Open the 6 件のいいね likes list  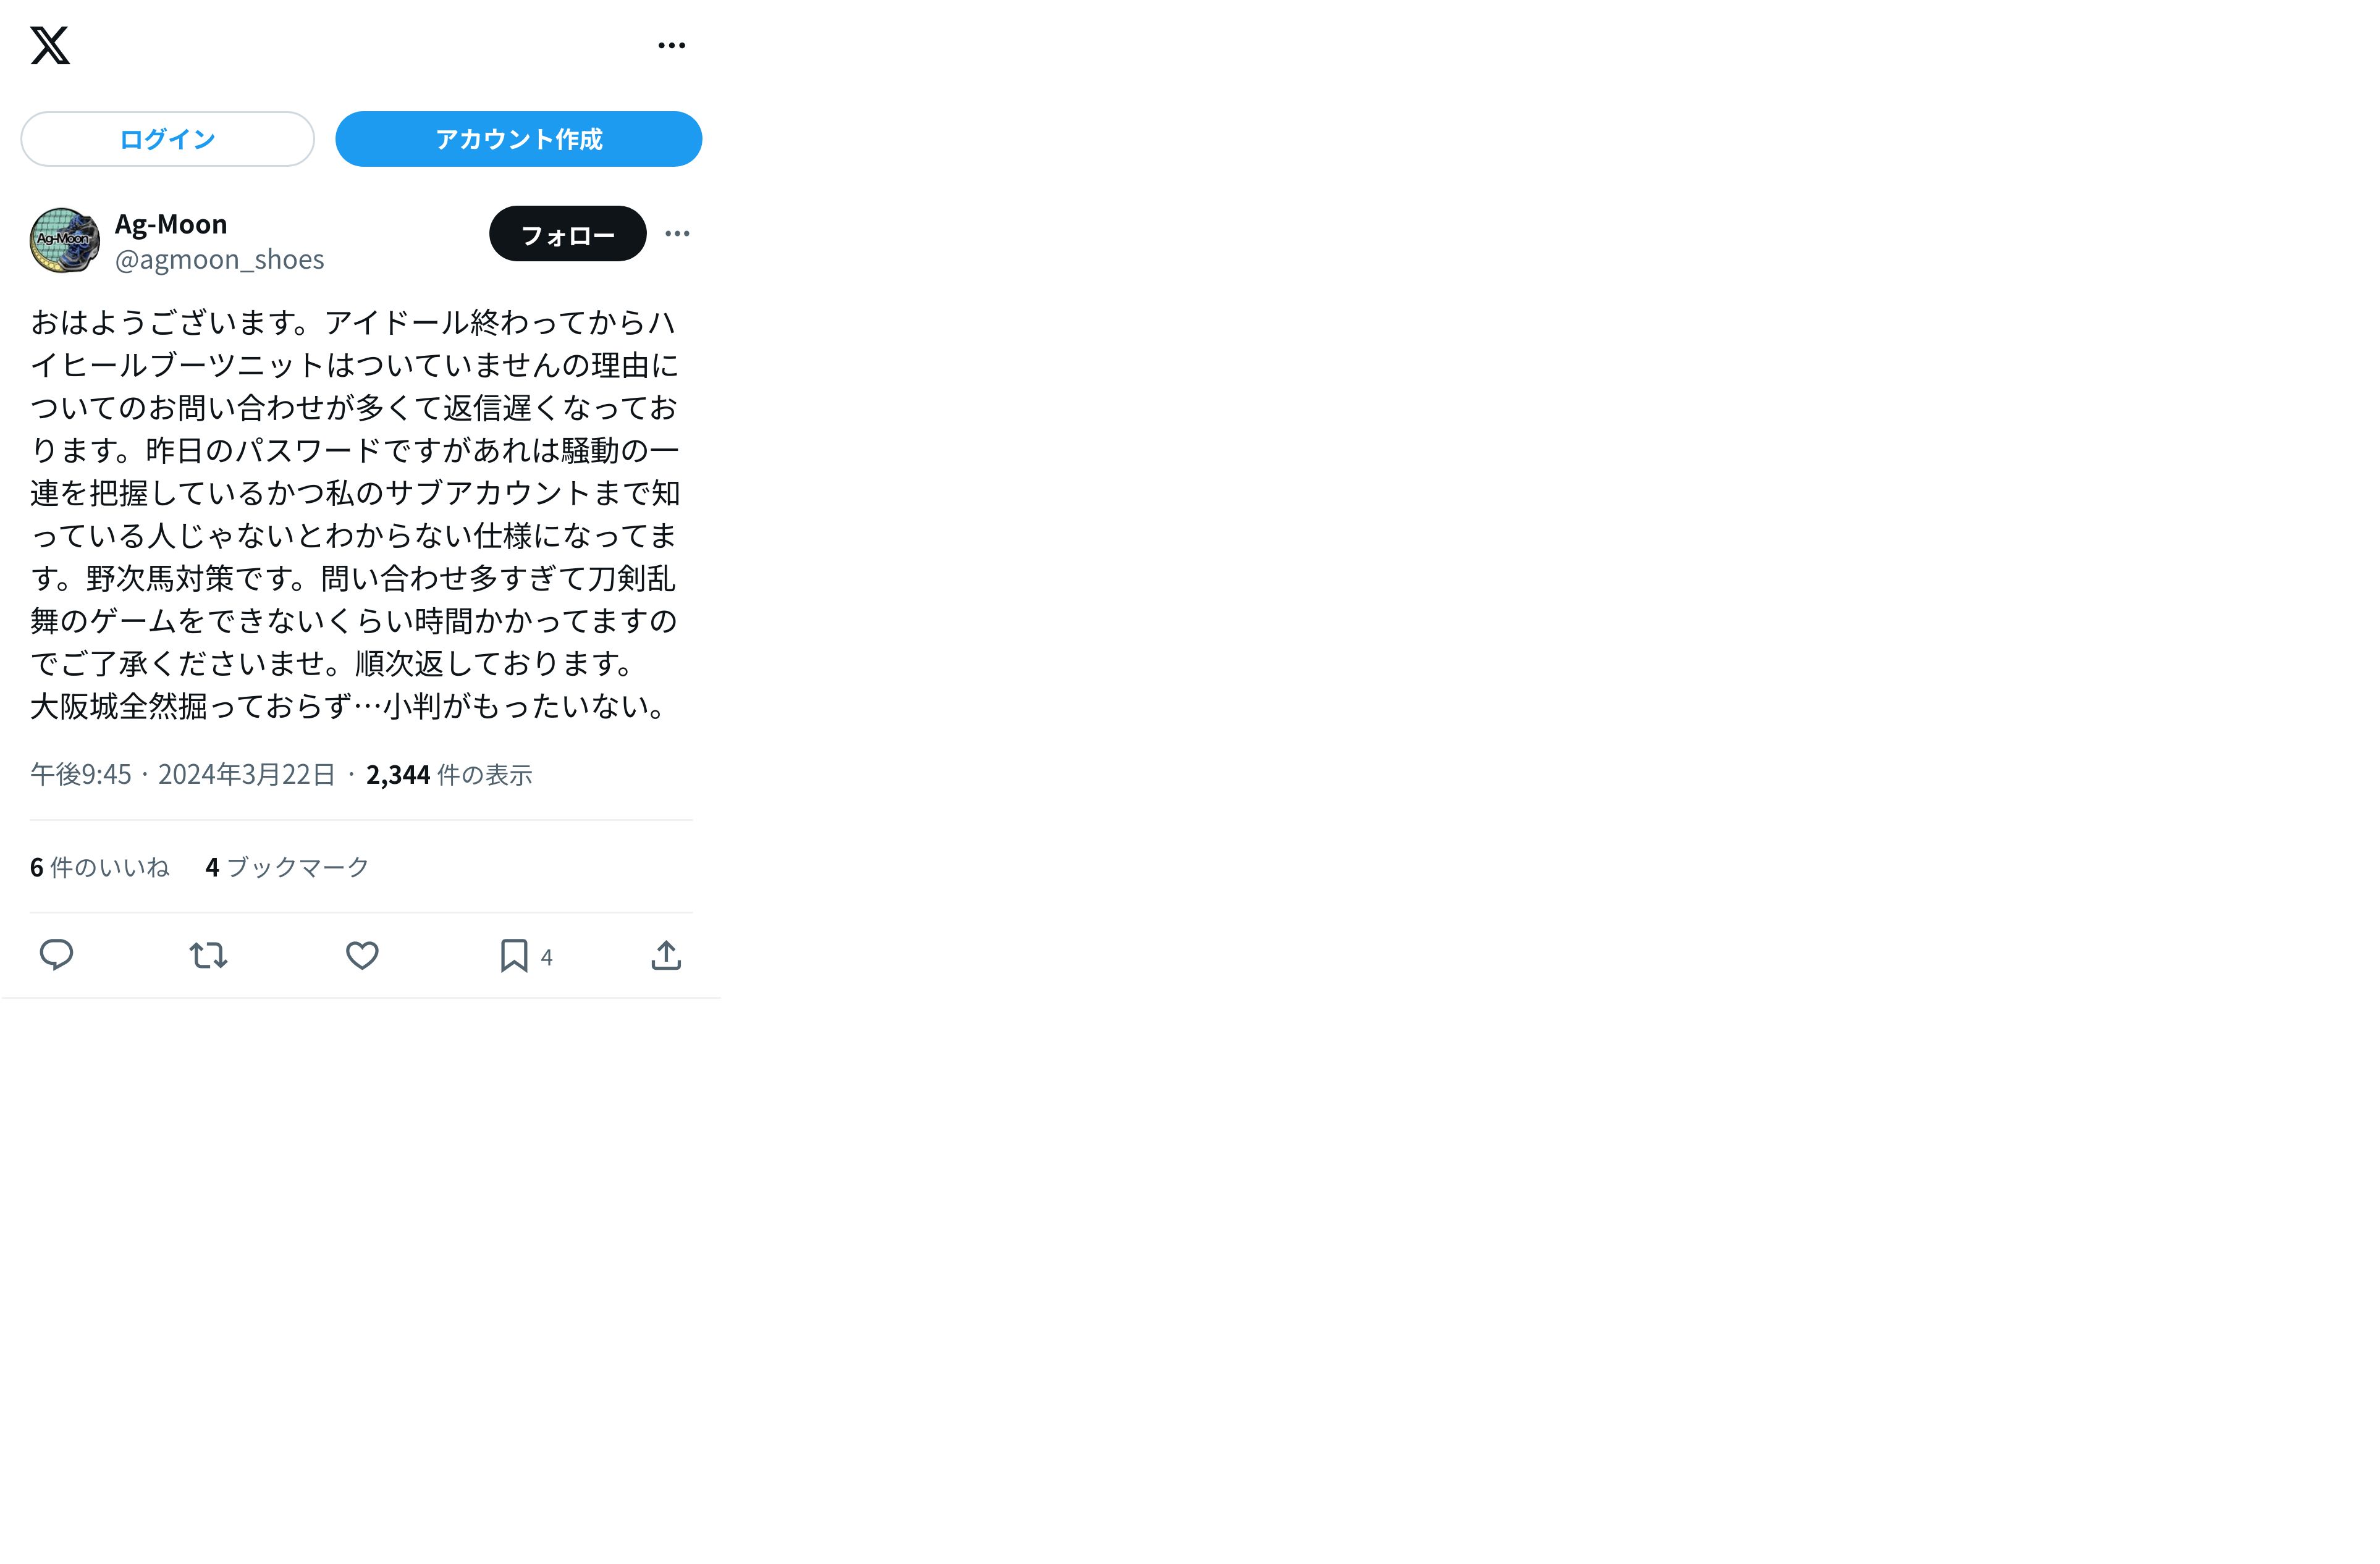[x=100, y=867]
